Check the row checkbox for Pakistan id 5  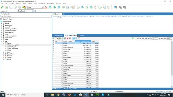click(x=54, y=51)
